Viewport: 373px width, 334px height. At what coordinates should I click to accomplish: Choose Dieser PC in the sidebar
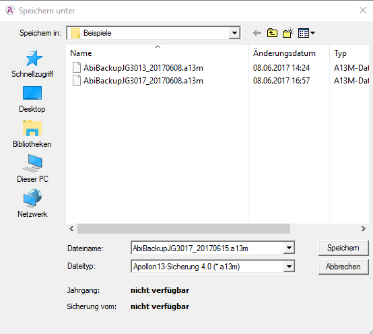[x=32, y=168]
